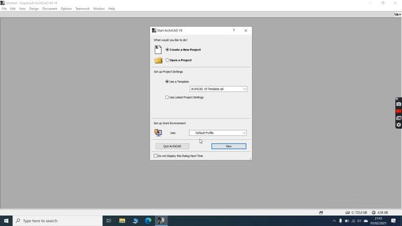Click the new document page icon
Viewport: 402px width, 226px height.
[x=158, y=50]
